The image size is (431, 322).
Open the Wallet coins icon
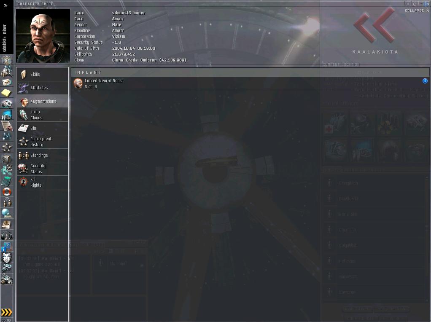pyautogui.click(x=6, y=169)
